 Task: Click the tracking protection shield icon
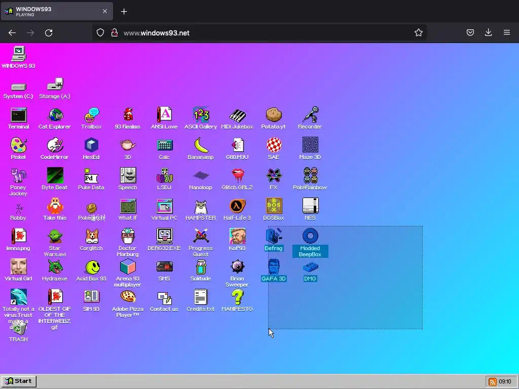pyautogui.click(x=100, y=32)
